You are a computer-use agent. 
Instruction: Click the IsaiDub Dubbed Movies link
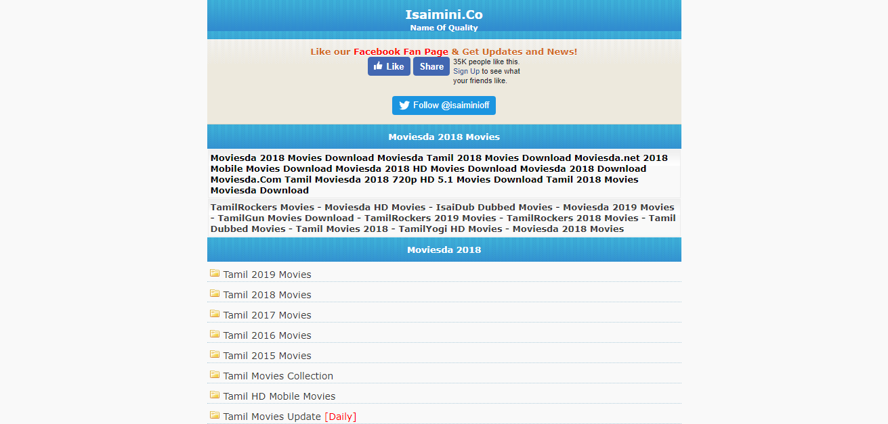point(494,207)
